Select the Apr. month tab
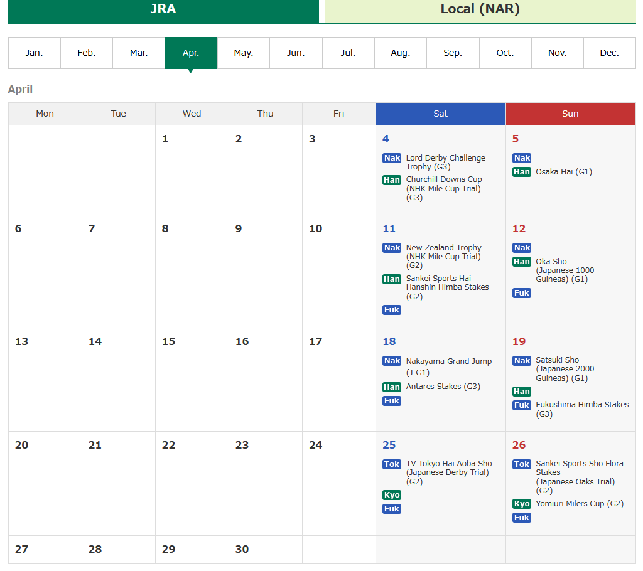The height and width of the screenshot is (571, 643). (191, 53)
